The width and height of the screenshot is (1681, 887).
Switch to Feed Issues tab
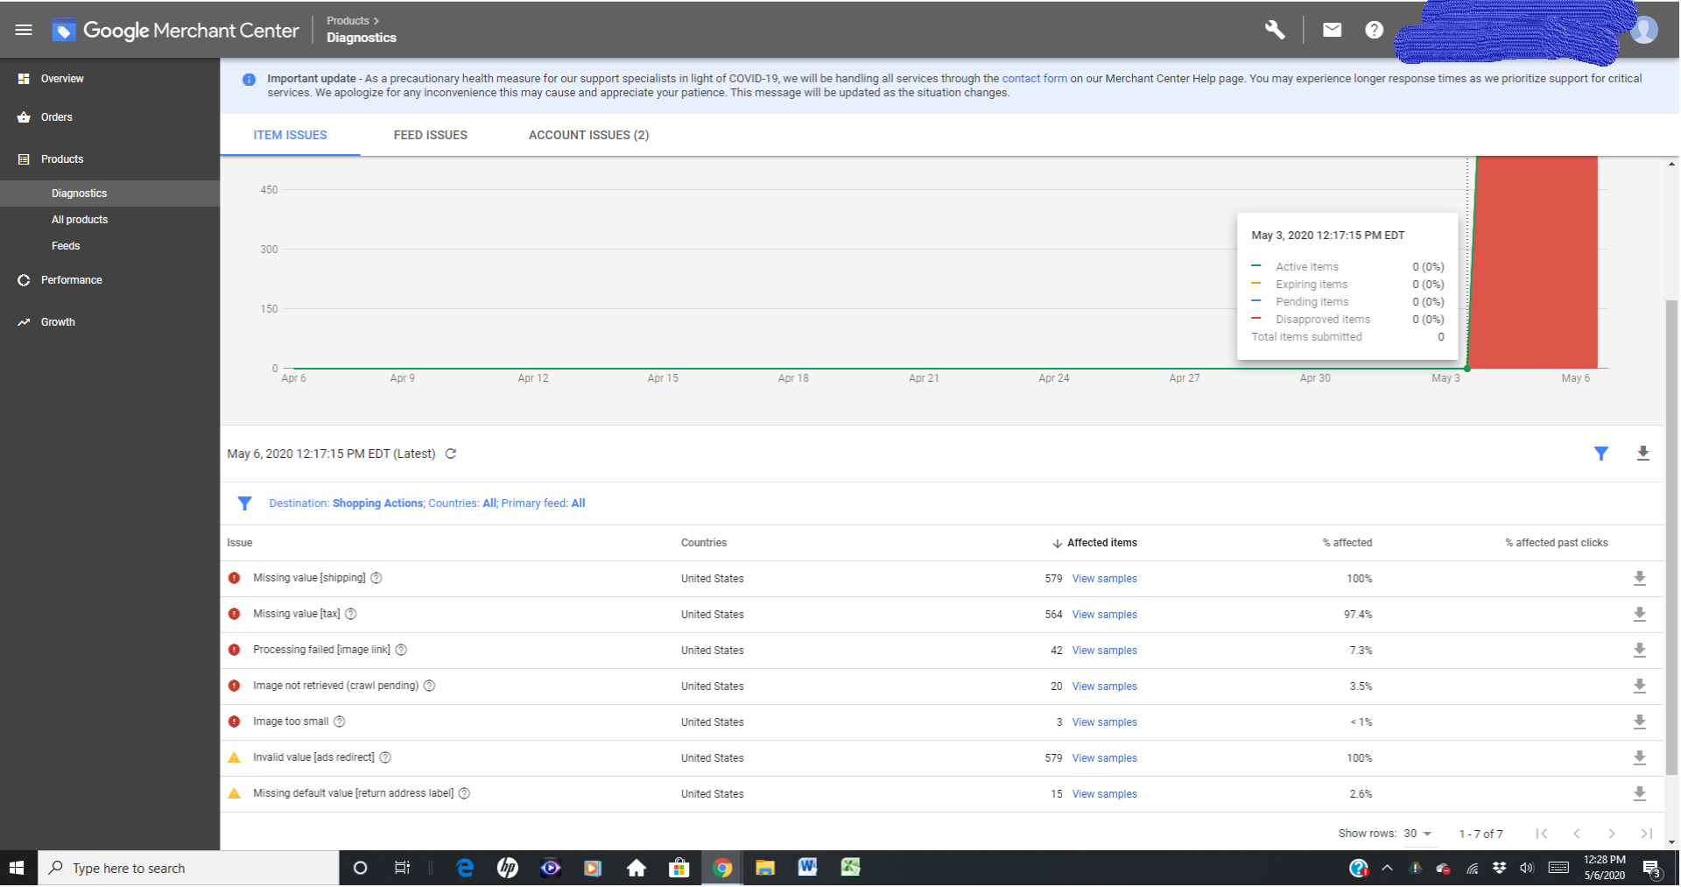pos(430,135)
